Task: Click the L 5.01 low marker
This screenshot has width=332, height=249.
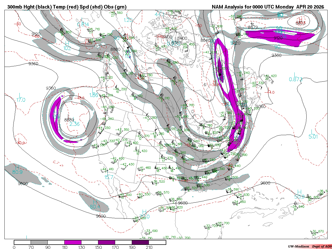Action: [313, 134]
